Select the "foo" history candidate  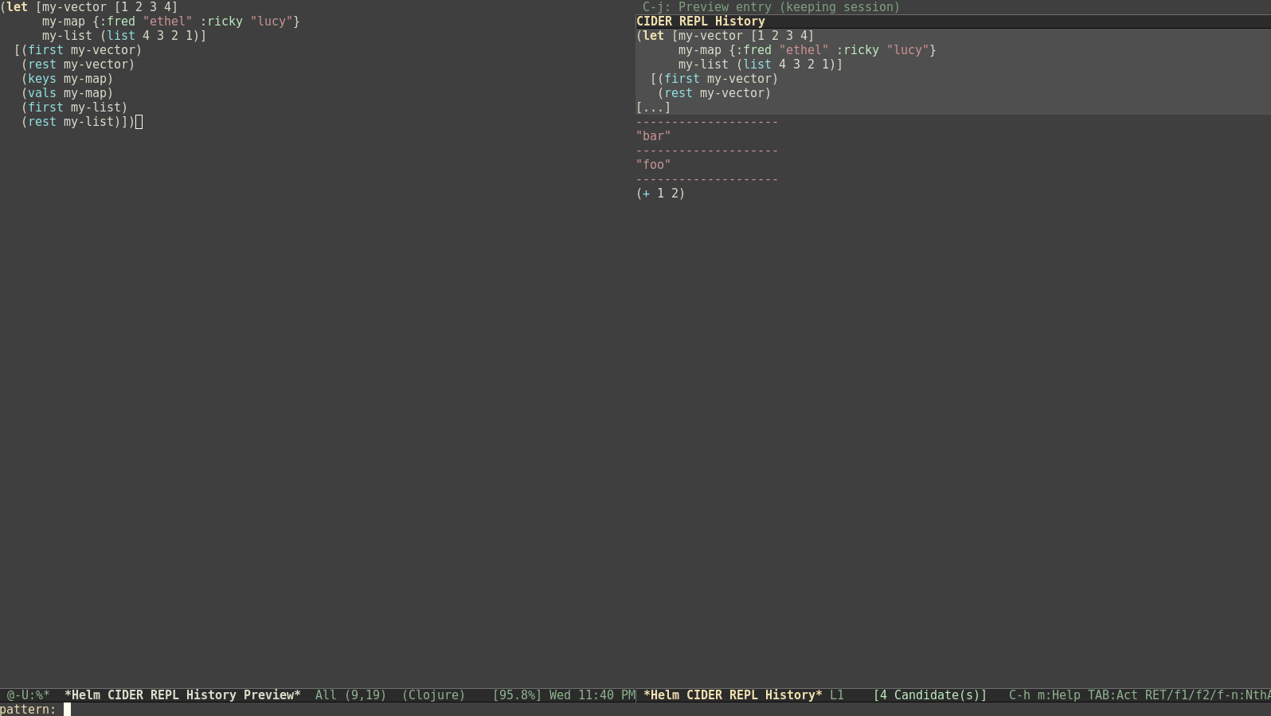click(653, 165)
